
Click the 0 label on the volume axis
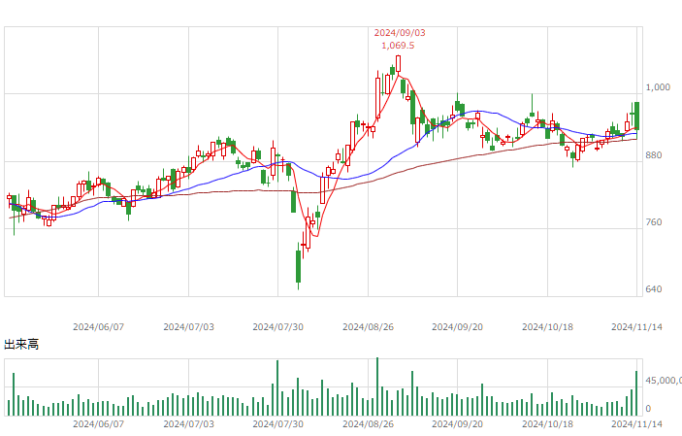click(x=648, y=409)
